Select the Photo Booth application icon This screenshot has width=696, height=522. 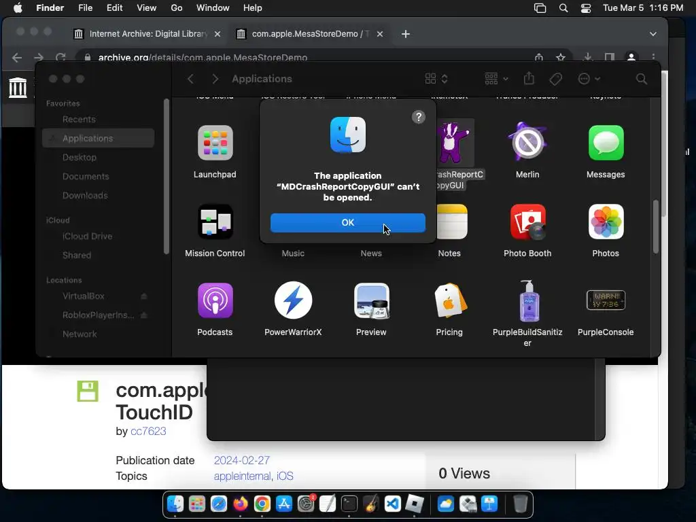pos(527,222)
